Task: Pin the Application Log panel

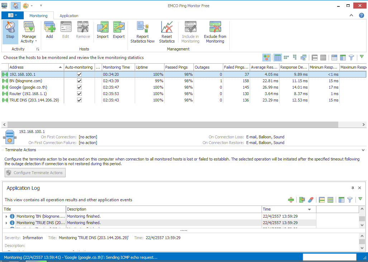Action: (353, 188)
